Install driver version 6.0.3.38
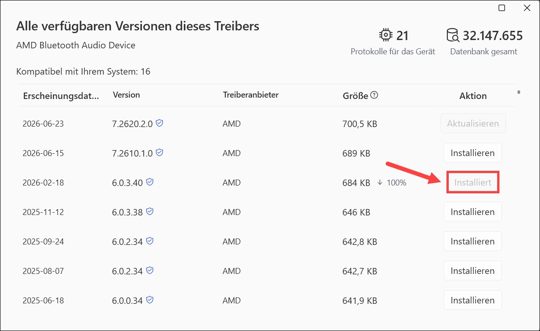The width and height of the screenshot is (540, 331). click(x=473, y=212)
